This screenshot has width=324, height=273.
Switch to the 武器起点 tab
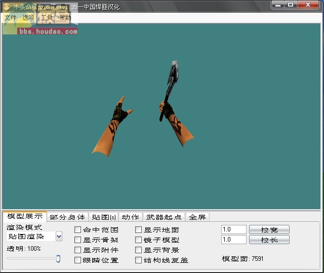pyautogui.click(x=164, y=217)
